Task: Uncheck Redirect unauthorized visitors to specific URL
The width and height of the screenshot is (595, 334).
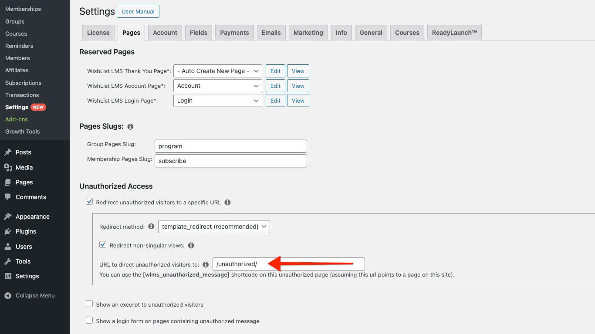Action: [89, 202]
